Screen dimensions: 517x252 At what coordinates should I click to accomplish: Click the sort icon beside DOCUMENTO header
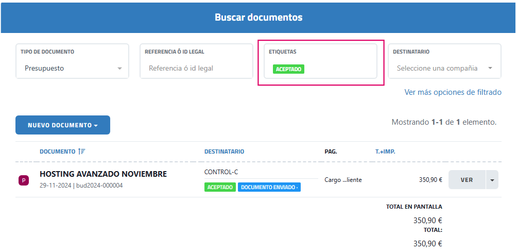click(81, 152)
